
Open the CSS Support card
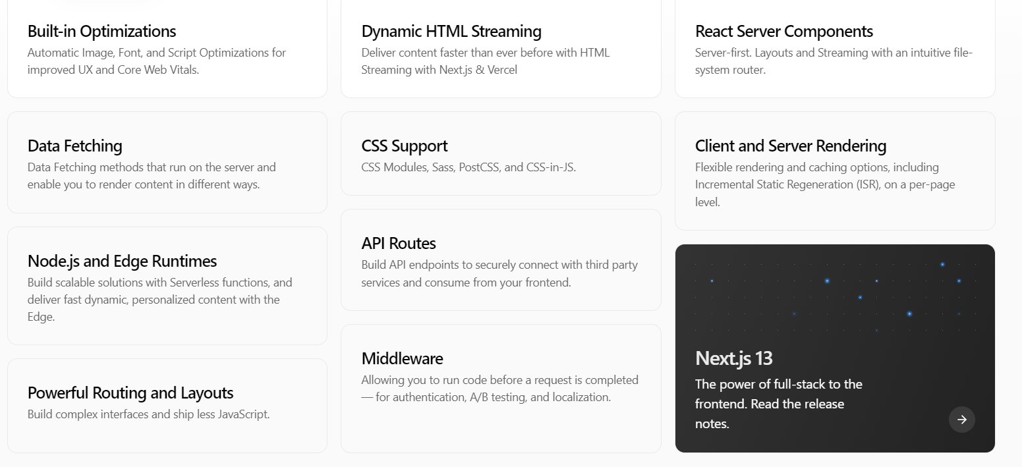coord(501,153)
